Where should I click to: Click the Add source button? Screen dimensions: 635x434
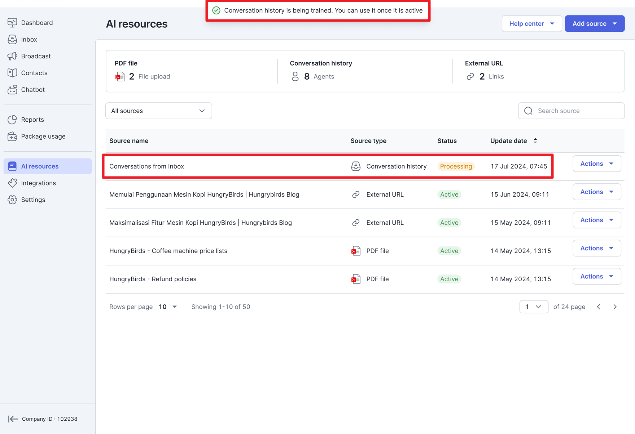coord(595,24)
